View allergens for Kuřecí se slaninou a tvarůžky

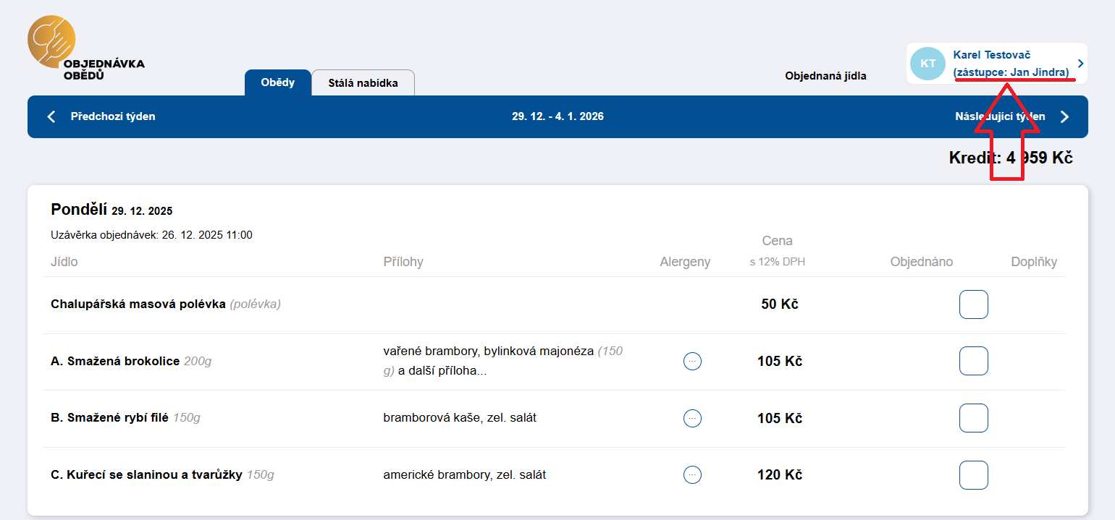click(692, 475)
